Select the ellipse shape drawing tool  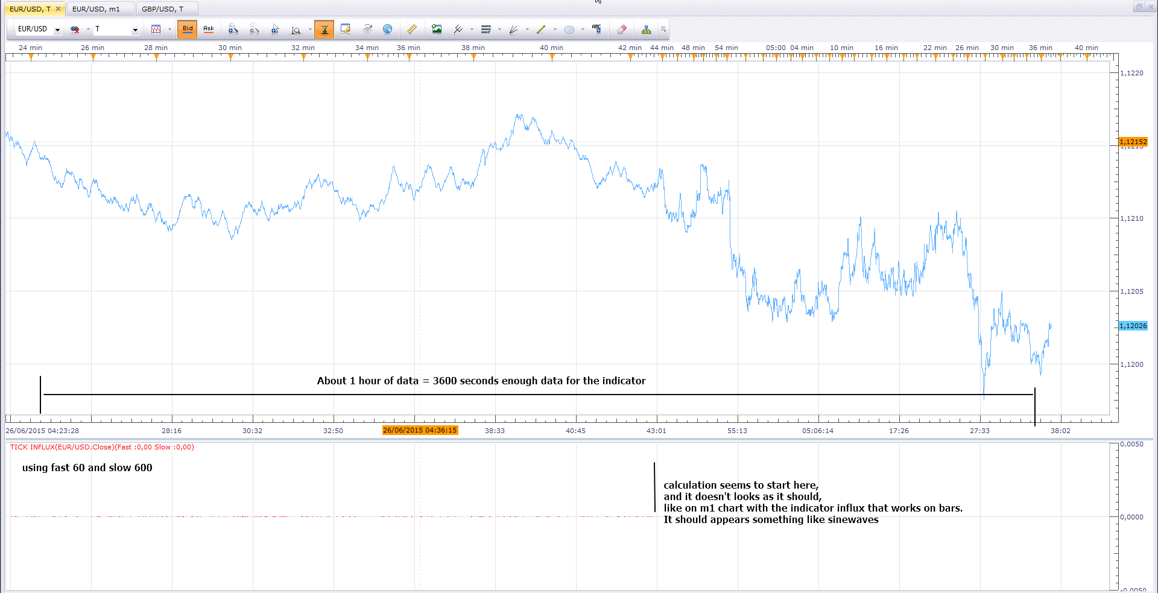[569, 29]
